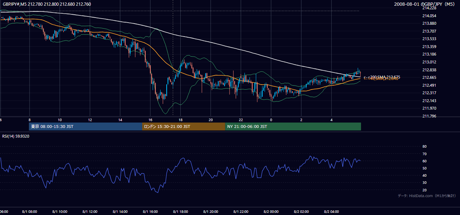Click the 211.796 price axis label

[429, 116]
